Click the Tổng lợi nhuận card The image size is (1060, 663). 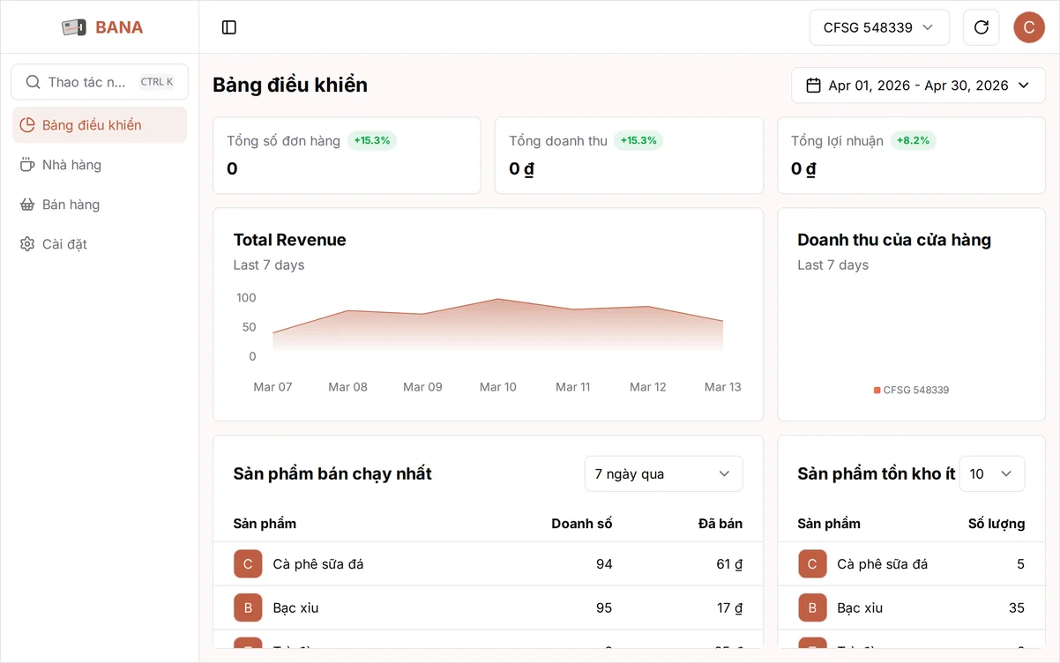[x=911, y=155]
